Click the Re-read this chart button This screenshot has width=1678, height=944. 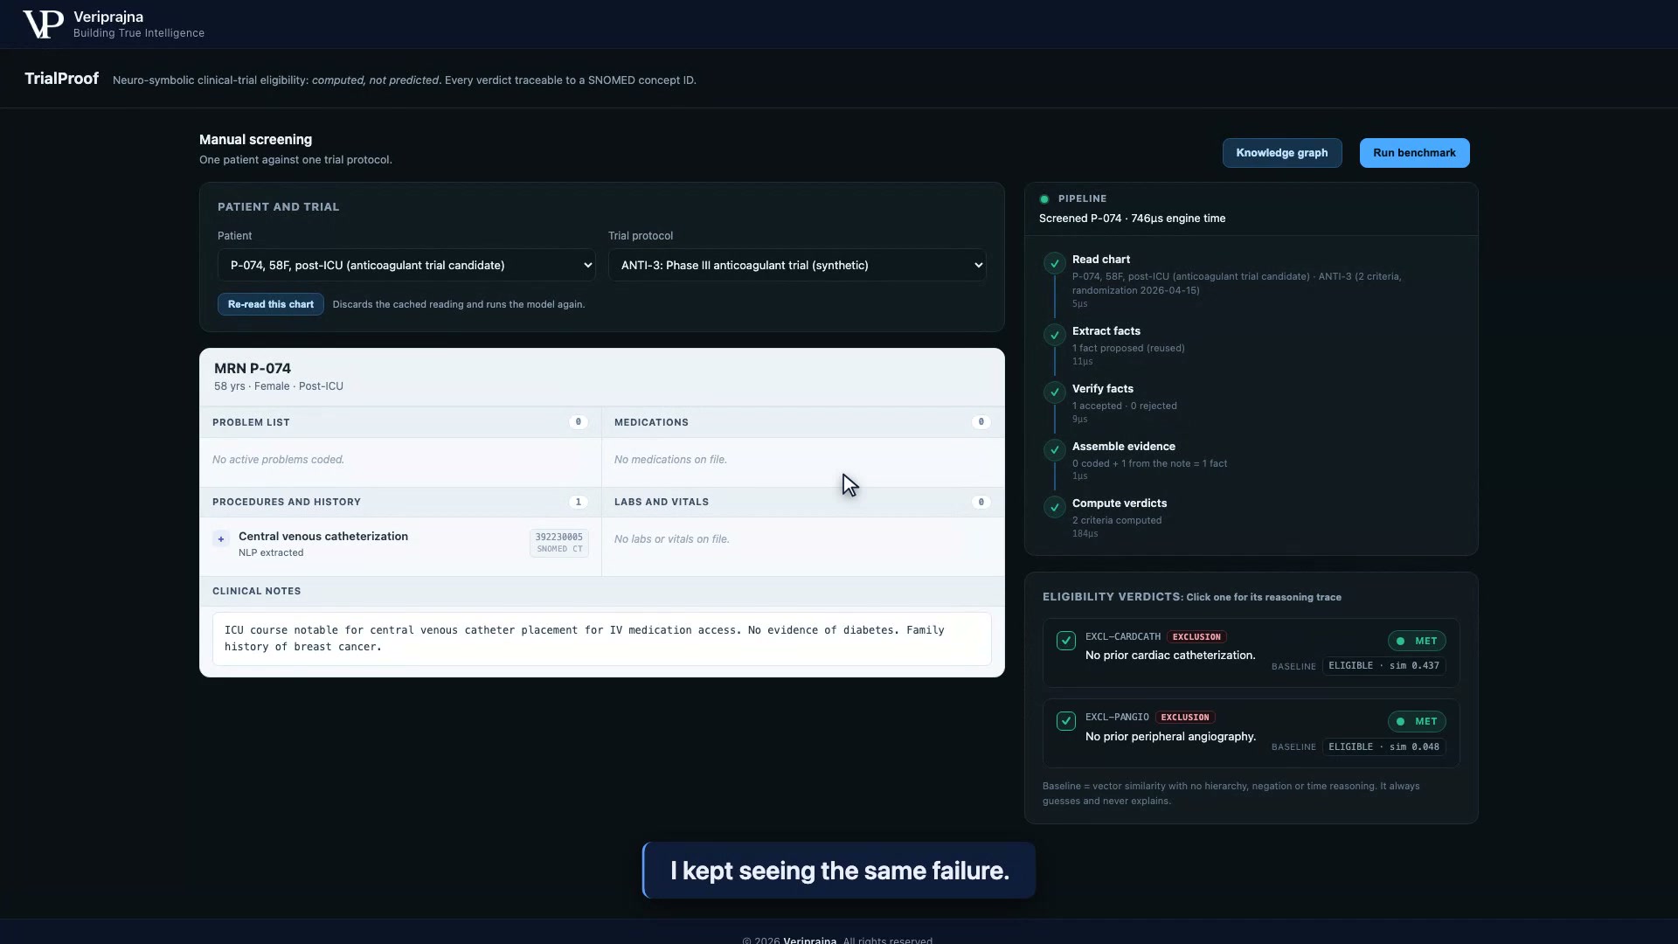(x=271, y=304)
